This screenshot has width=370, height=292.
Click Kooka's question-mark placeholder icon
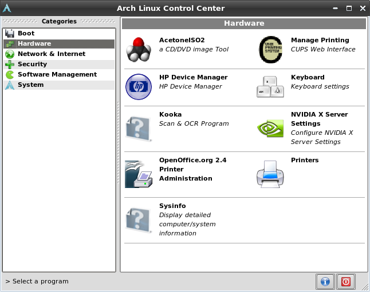139,129
